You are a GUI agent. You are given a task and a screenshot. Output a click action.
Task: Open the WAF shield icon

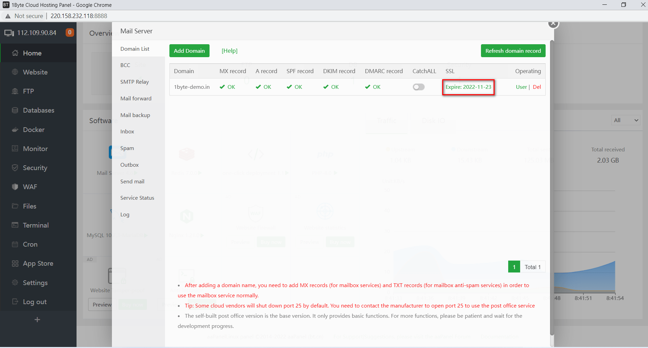15,187
